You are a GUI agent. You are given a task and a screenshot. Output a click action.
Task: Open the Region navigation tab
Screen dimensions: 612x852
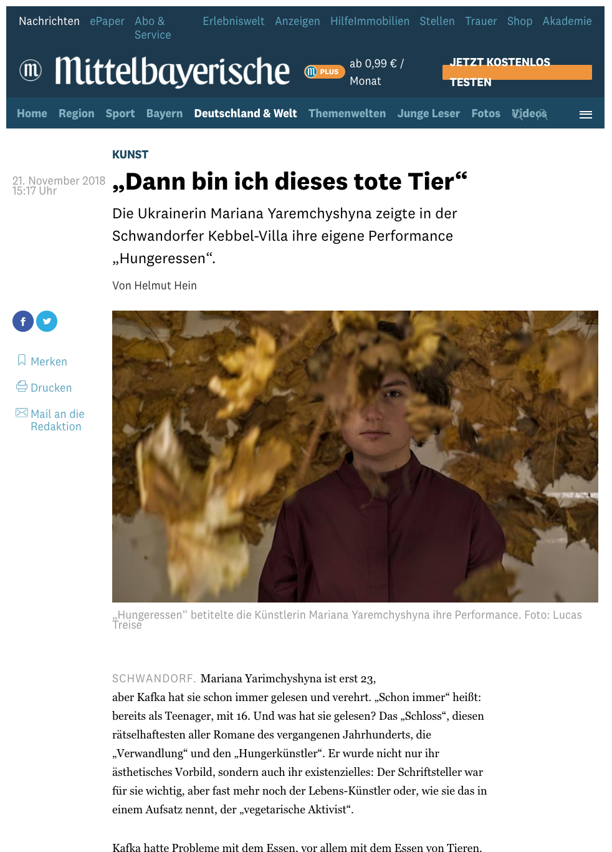pos(77,113)
